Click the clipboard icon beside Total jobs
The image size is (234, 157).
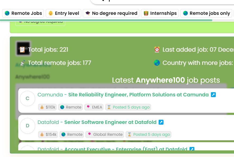(x=22, y=50)
